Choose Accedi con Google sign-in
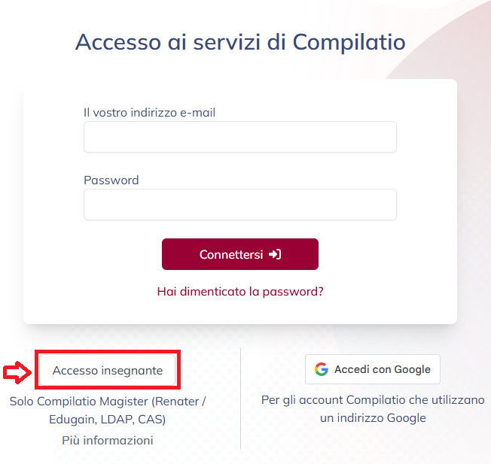The height and width of the screenshot is (464, 491). (x=373, y=369)
